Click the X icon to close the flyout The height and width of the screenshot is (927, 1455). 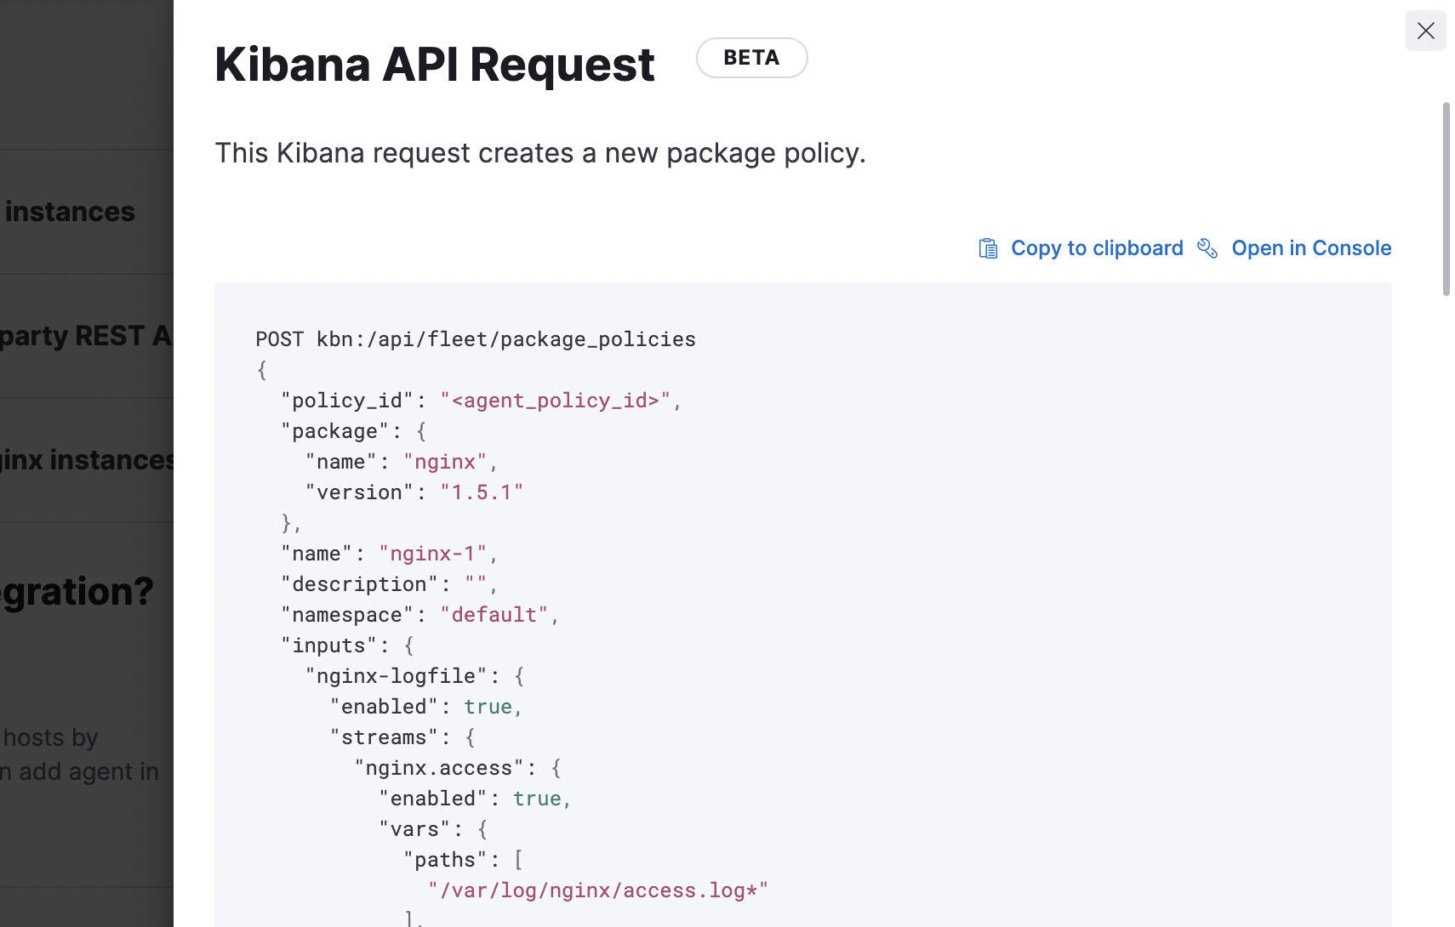click(x=1426, y=31)
